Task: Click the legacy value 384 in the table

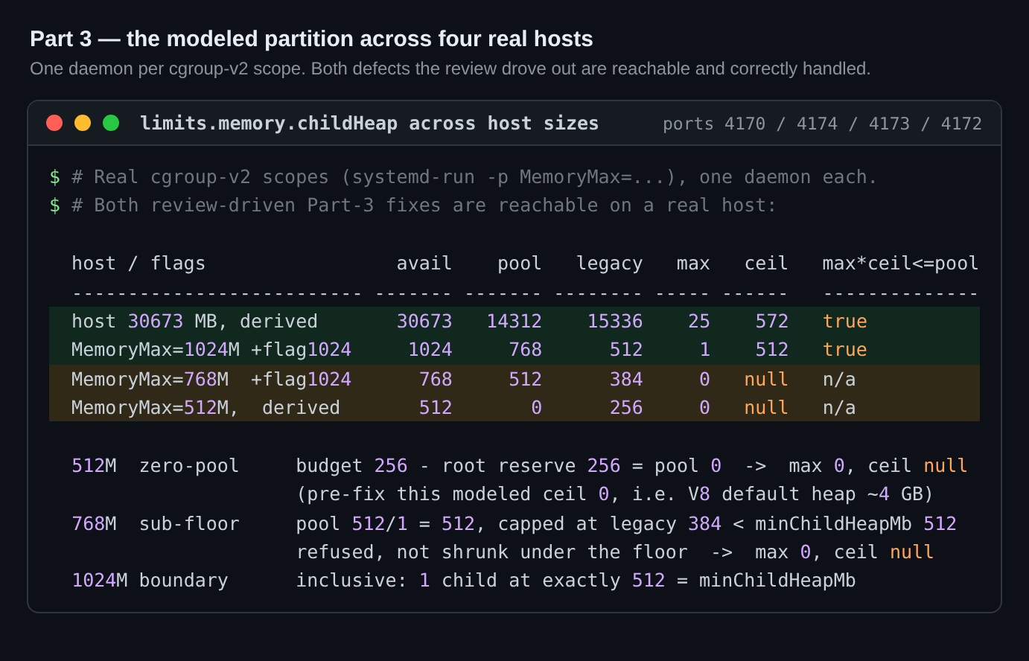Action: tap(626, 380)
